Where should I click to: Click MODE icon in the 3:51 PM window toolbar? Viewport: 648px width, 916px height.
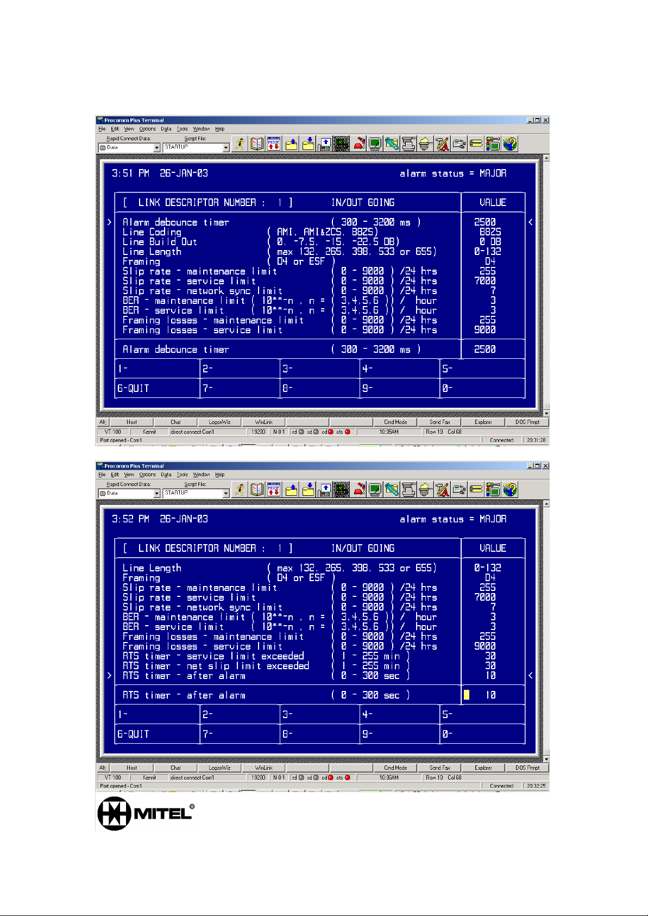[x=274, y=144]
